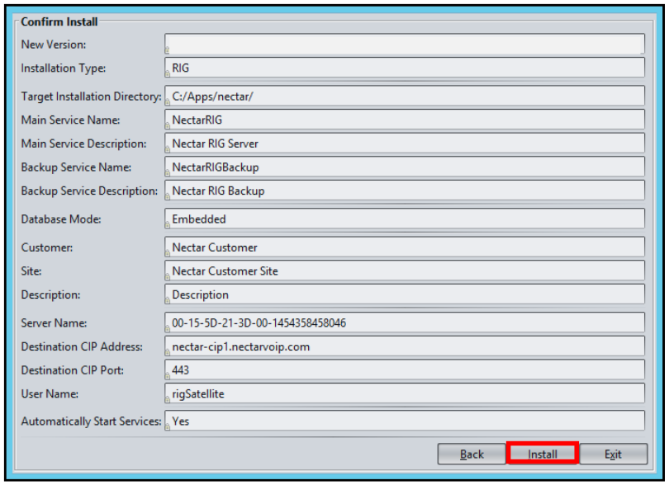The image size is (669, 485).
Task: Click the 'Database Mode:' label
Action: [x=61, y=219]
